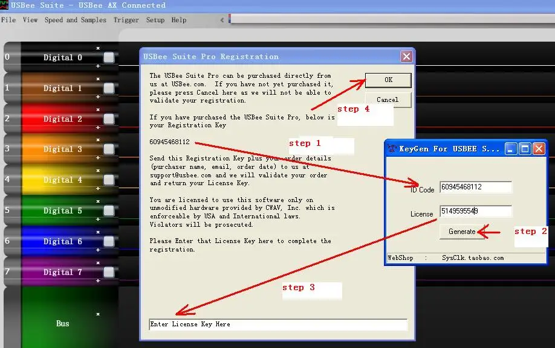
Task: Click the channel 0 number handle
Action: [x=11, y=57]
